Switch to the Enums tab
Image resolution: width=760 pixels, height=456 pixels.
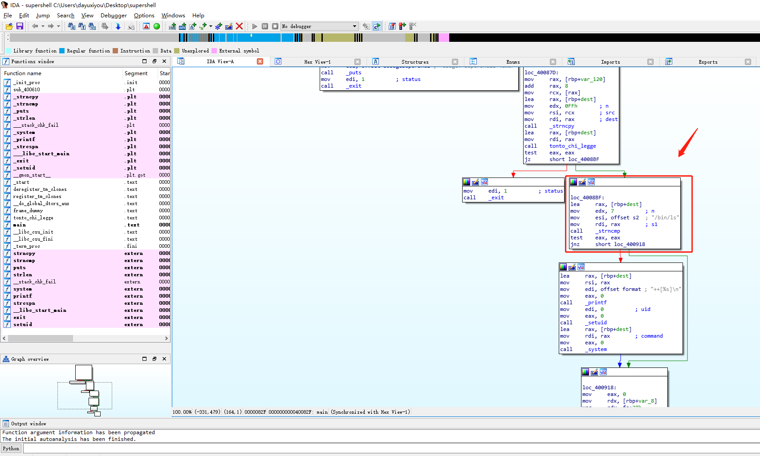(513, 62)
